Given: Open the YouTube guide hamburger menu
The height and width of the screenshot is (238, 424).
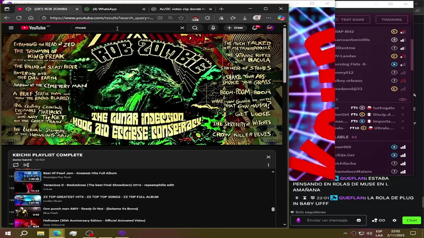Looking at the screenshot, I should coord(11,28).
